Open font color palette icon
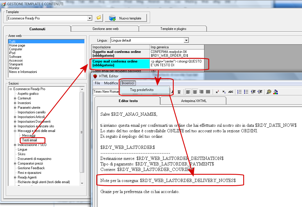The image size is (302, 207). (x=269, y=92)
